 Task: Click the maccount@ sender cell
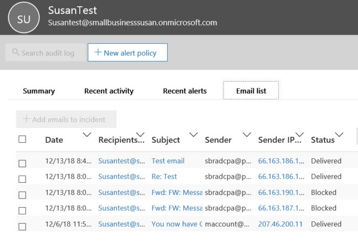pyautogui.click(x=227, y=224)
